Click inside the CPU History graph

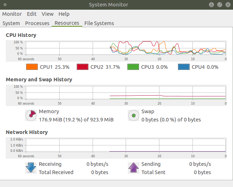click(126, 48)
